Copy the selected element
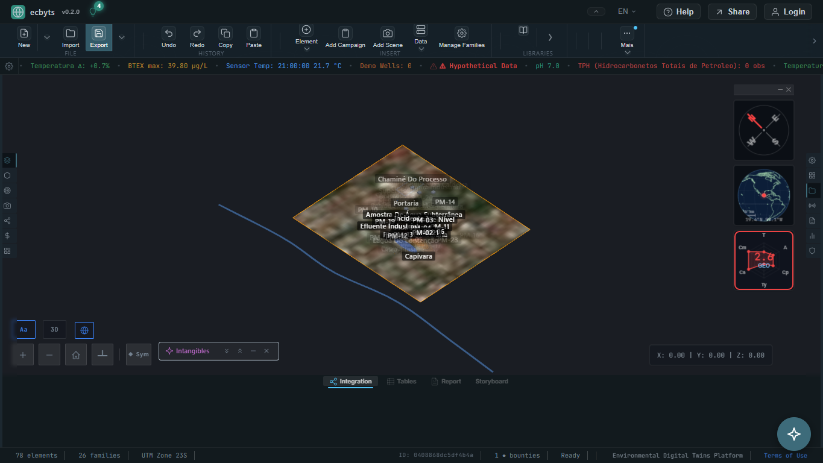 click(x=225, y=37)
